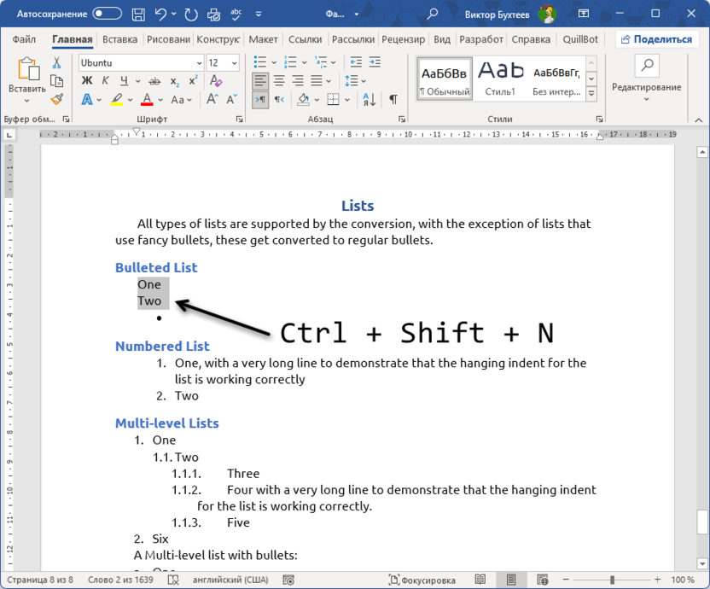
Task: Select the italic К formatting icon
Action: tap(106, 79)
